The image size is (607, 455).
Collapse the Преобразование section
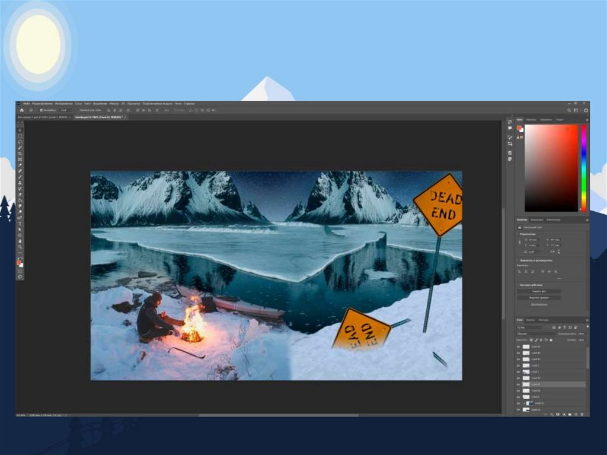coord(518,234)
